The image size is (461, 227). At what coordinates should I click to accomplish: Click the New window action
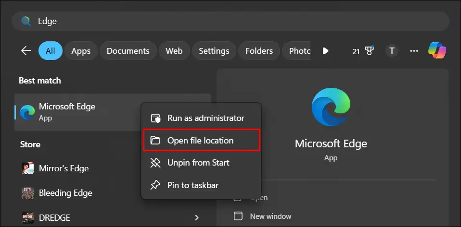[270, 216]
